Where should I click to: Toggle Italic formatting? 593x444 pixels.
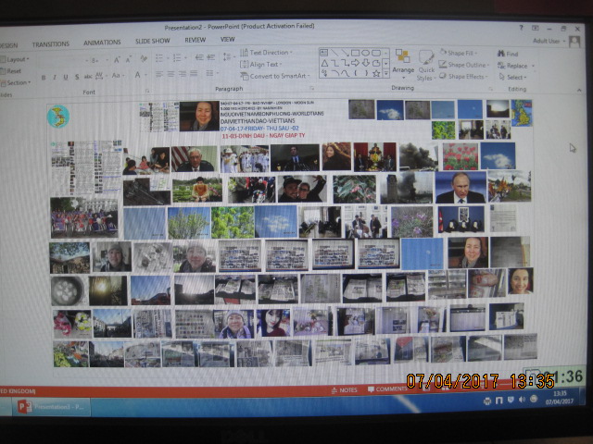[x=55, y=77]
